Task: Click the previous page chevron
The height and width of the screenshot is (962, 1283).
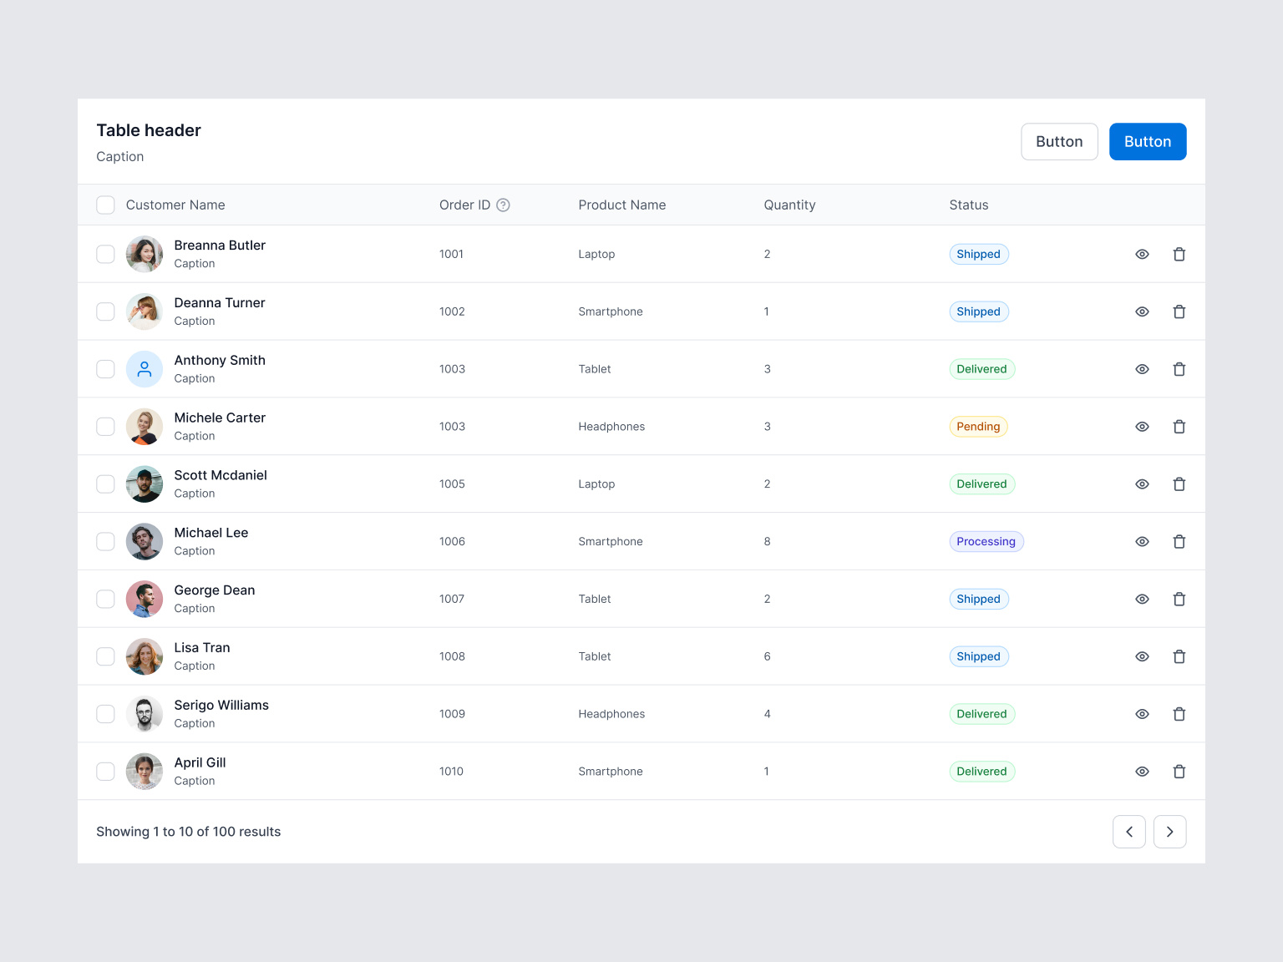Action: point(1129,832)
